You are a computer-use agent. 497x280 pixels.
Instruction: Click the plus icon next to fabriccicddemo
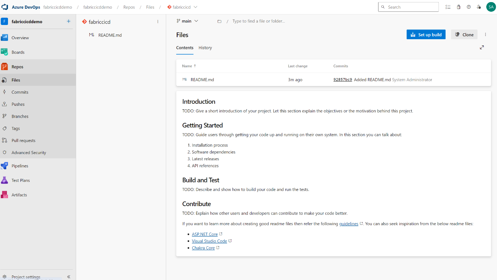coord(68,22)
